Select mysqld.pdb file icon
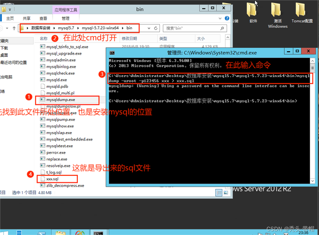 tap(43, 86)
